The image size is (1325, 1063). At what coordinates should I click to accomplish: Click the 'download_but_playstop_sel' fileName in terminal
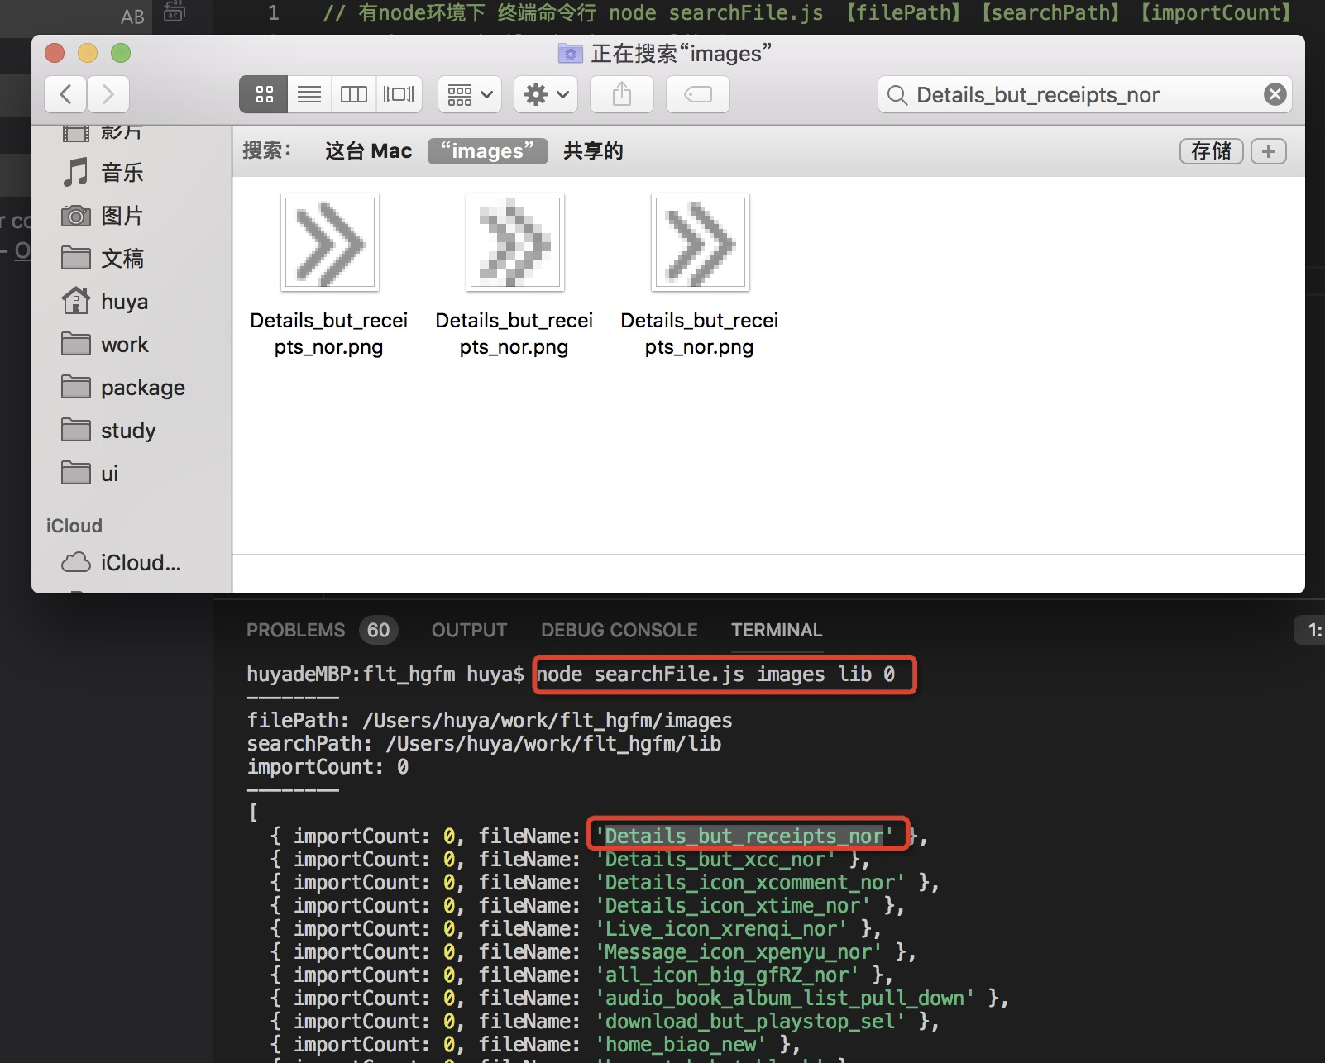click(x=750, y=1022)
